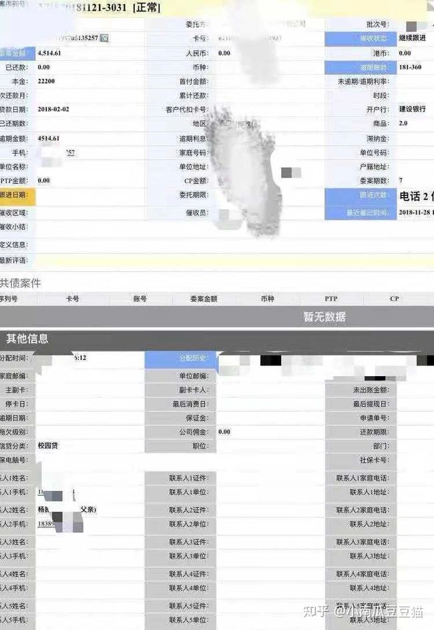Click the 催收员 field label
434x630 pixels.
click(x=197, y=213)
